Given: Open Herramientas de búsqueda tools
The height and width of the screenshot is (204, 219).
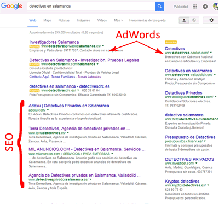Looking at the screenshot, I should click(147, 20).
